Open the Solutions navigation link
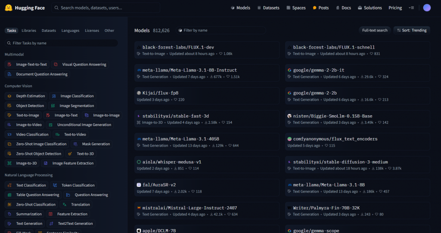Screen dimensions: 441x233 [370, 8]
